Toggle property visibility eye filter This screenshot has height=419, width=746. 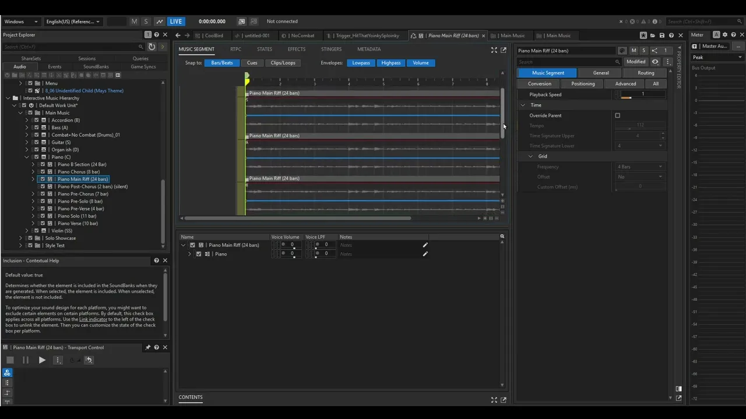656,62
